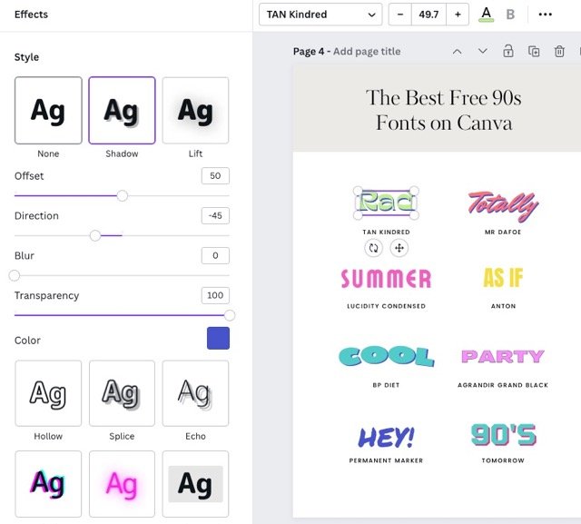
Task: Select the PARTY text on canvas
Action: point(503,357)
